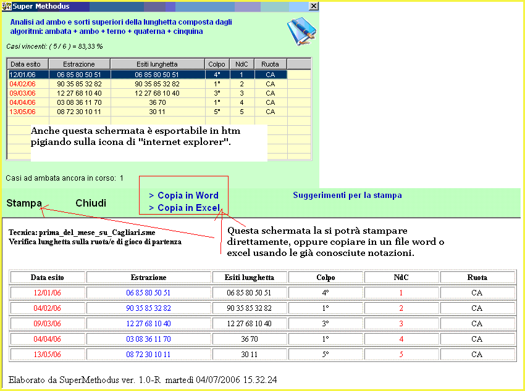Click blue 06 85 80 50 51 in lower table
Viewport: 525px width, 391px height.
(x=148, y=293)
